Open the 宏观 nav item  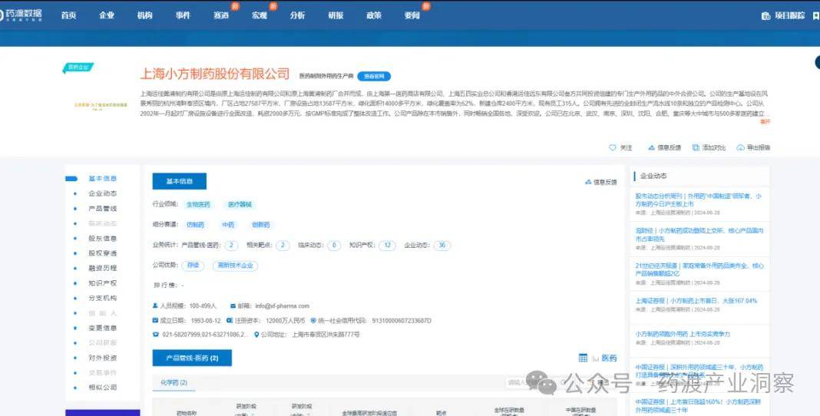tap(260, 15)
